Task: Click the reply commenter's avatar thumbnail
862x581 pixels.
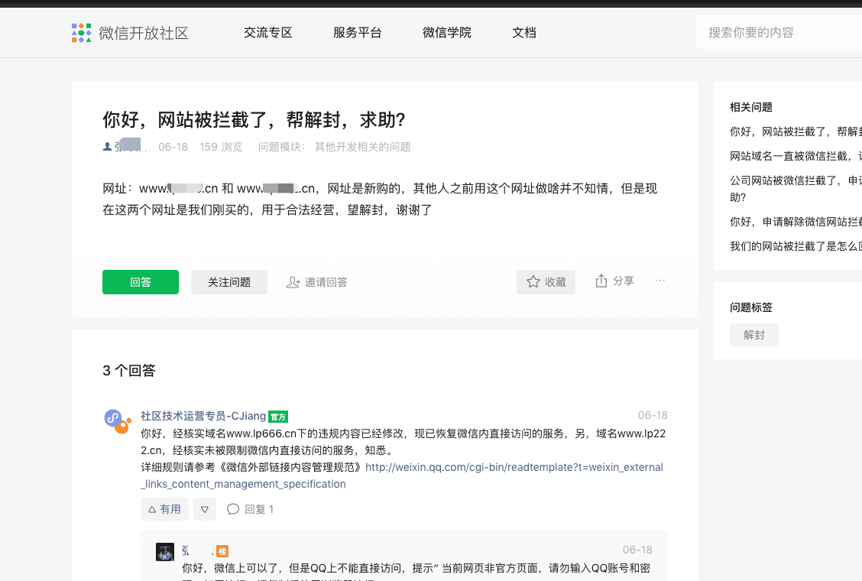Action: coord(165,552)
